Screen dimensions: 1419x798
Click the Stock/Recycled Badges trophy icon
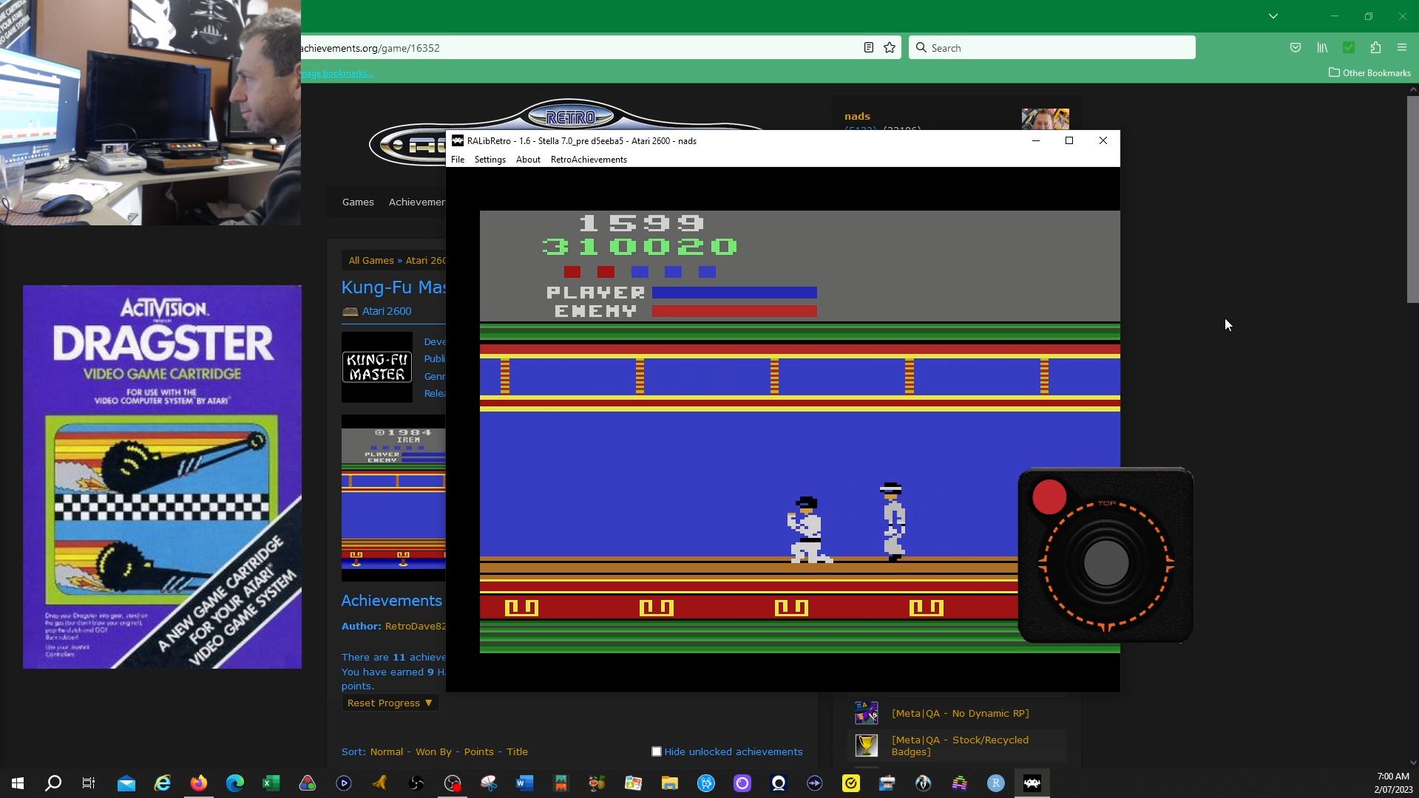pyautogui.click(x=866, y=746)
